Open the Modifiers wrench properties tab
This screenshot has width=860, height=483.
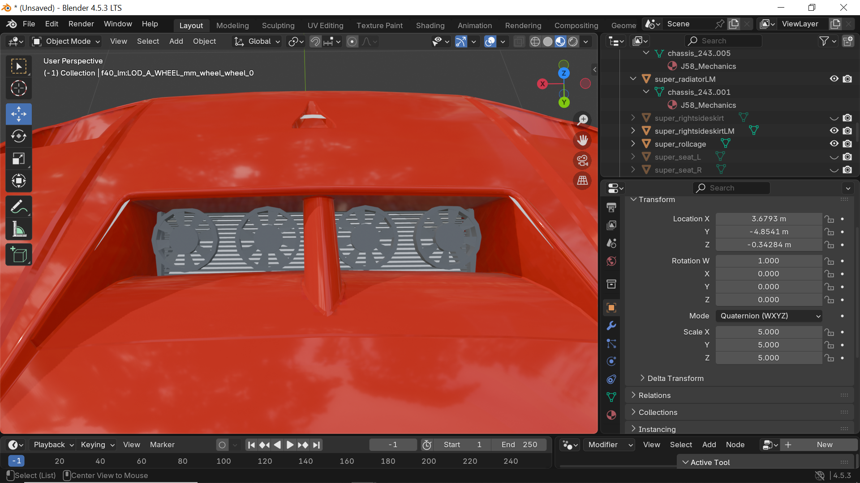click(611, 326)
